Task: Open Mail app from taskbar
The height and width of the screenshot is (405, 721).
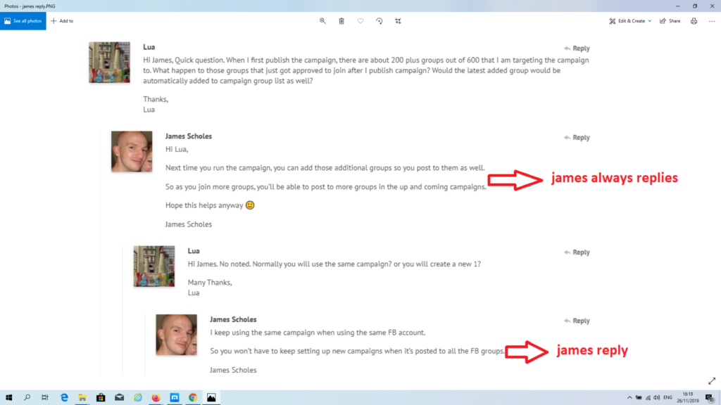Action: pyautogui.click(x=119, y=398)
